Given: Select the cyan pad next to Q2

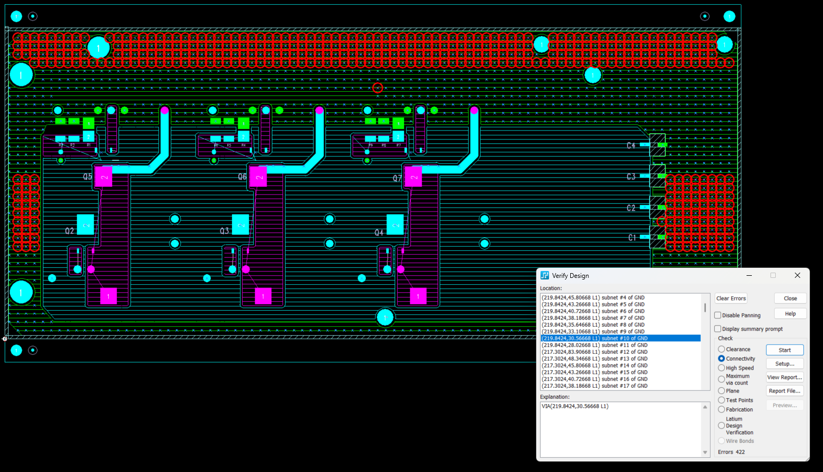Looking at the screenshot, I should coord(85,225).
